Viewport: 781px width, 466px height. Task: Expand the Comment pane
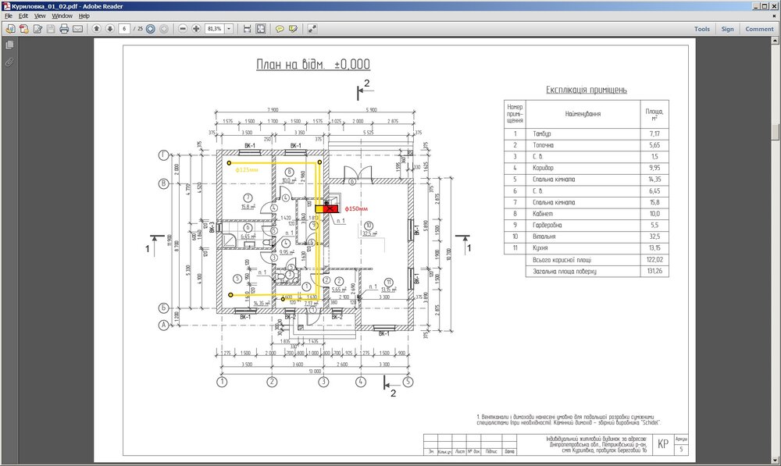pyautogui.click(x=759, y=28)
